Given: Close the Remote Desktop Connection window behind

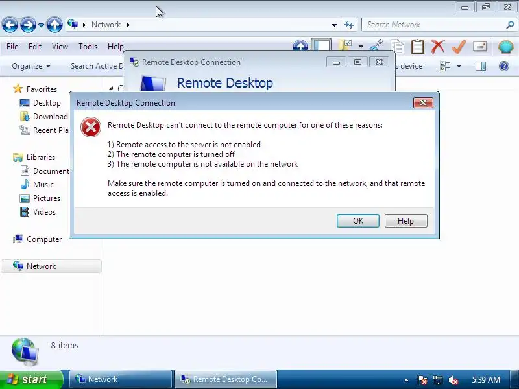Looking at the screenshot, I should 379,62.
